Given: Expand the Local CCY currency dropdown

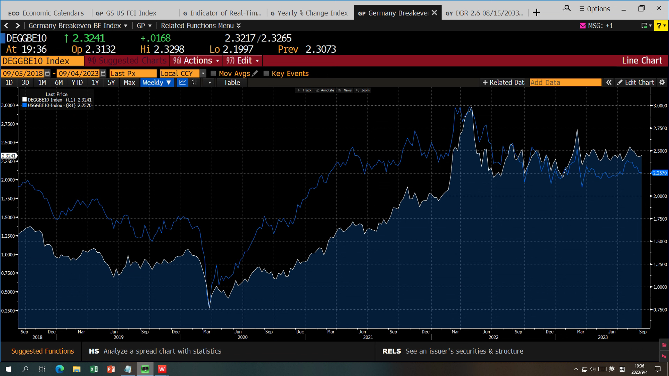Looking at the screenshot, I should coord(203,74).
